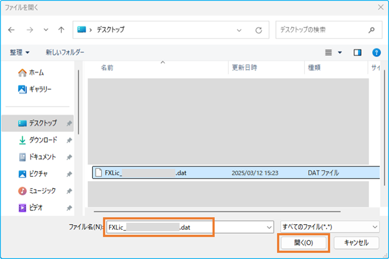The height and width of the screenshot is (259, 389).
Task: Open the すべてのファイル(*.*) filter dropdown
Action: (x=330, y=227)
